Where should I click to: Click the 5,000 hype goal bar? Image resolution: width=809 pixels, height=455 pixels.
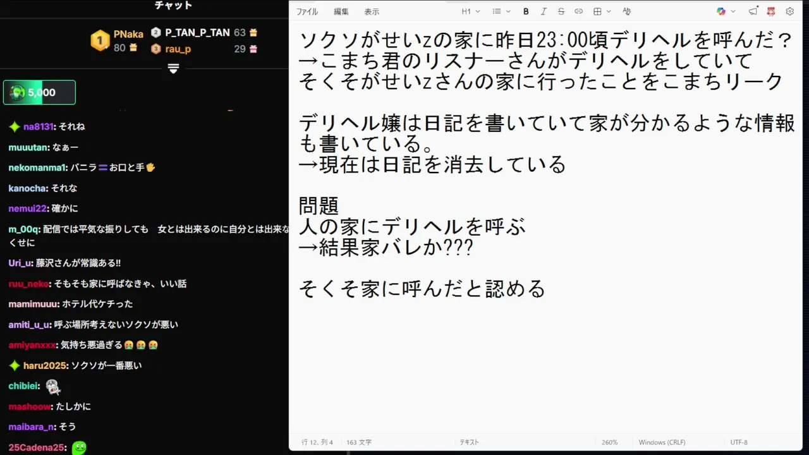39,92
